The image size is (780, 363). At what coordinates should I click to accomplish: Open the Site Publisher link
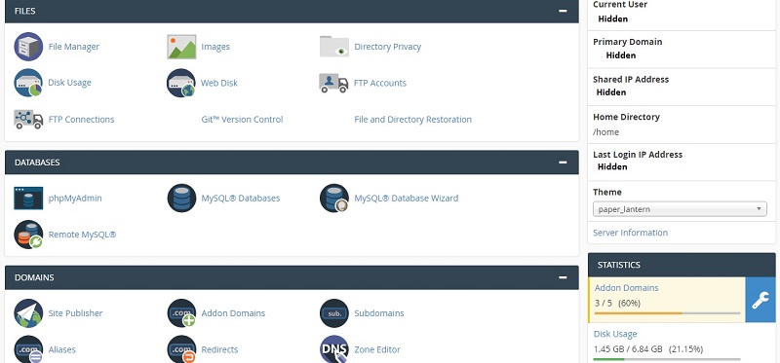(x=75, y=313)
